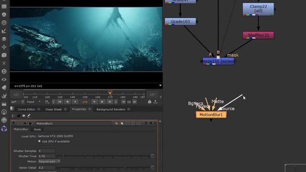The height and width of the screenshot is (172, 306).
Task: Open the Channel nodes menu in the toolbar
Action: [4, 6]
